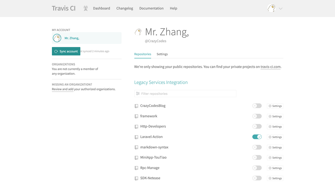Open the Http-Developers repository name

[x=153, y=126]
